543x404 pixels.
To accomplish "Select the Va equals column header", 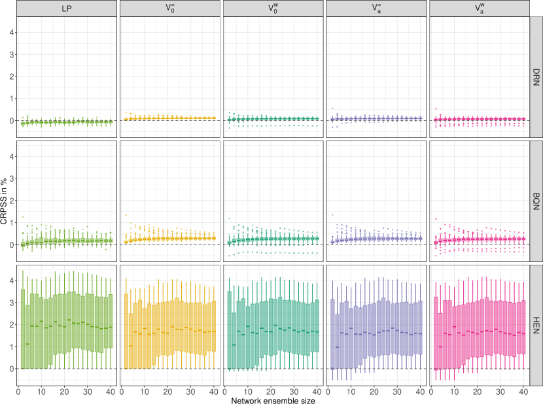I will coord(376,8).
